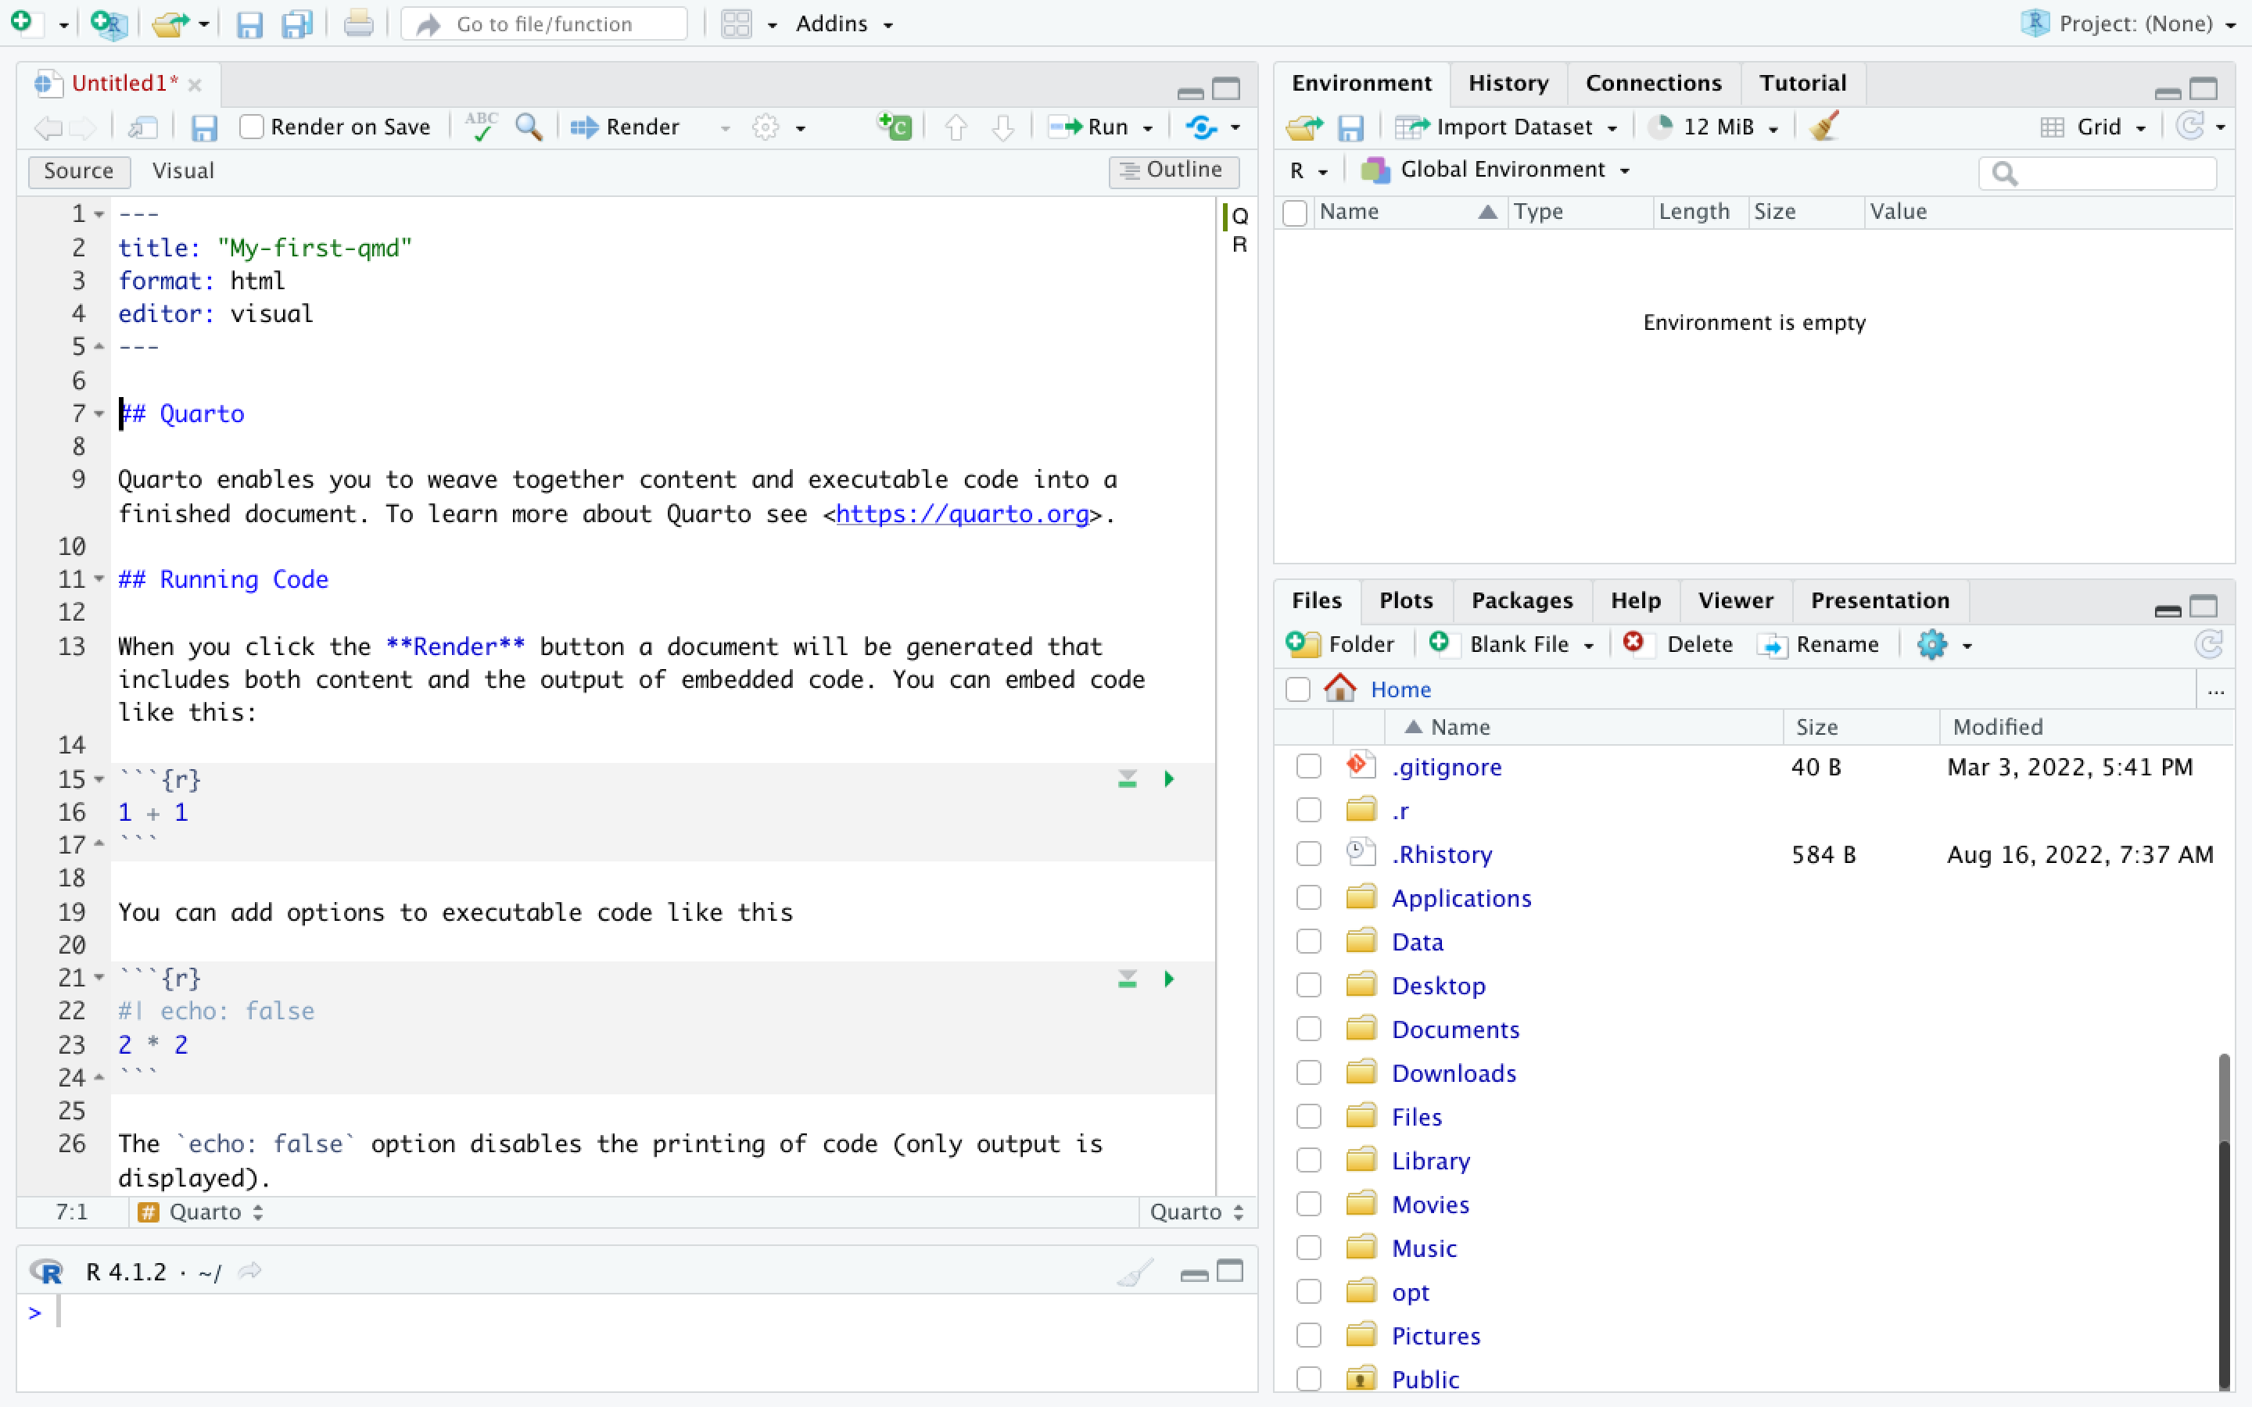
Task: Switch to the Plots tab
Action: (1405, 600)
